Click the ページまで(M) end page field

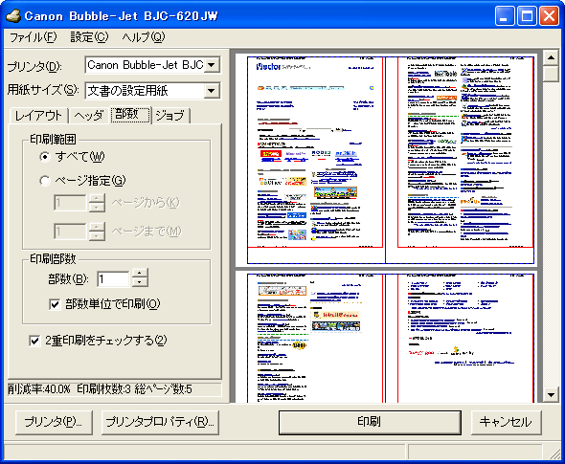(70, 232)
